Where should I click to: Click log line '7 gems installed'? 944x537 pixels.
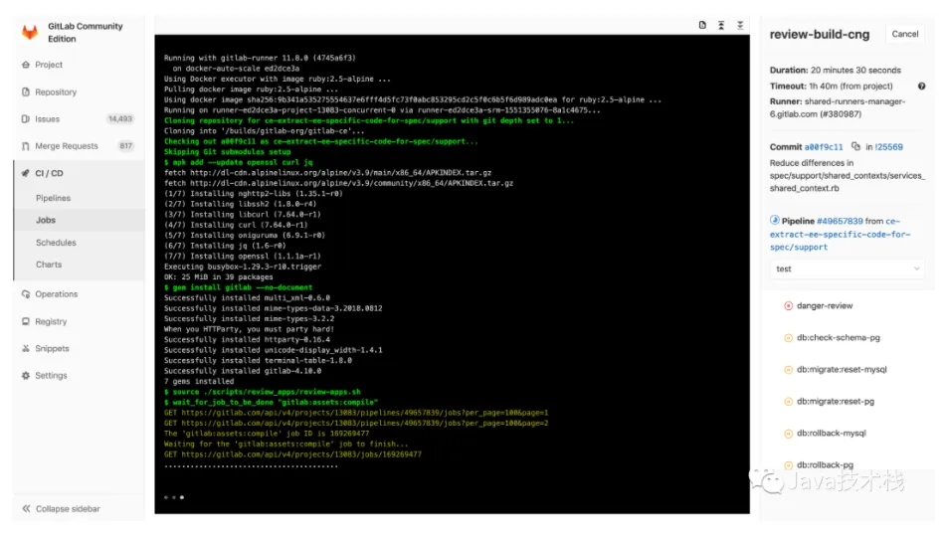point(199,382)
